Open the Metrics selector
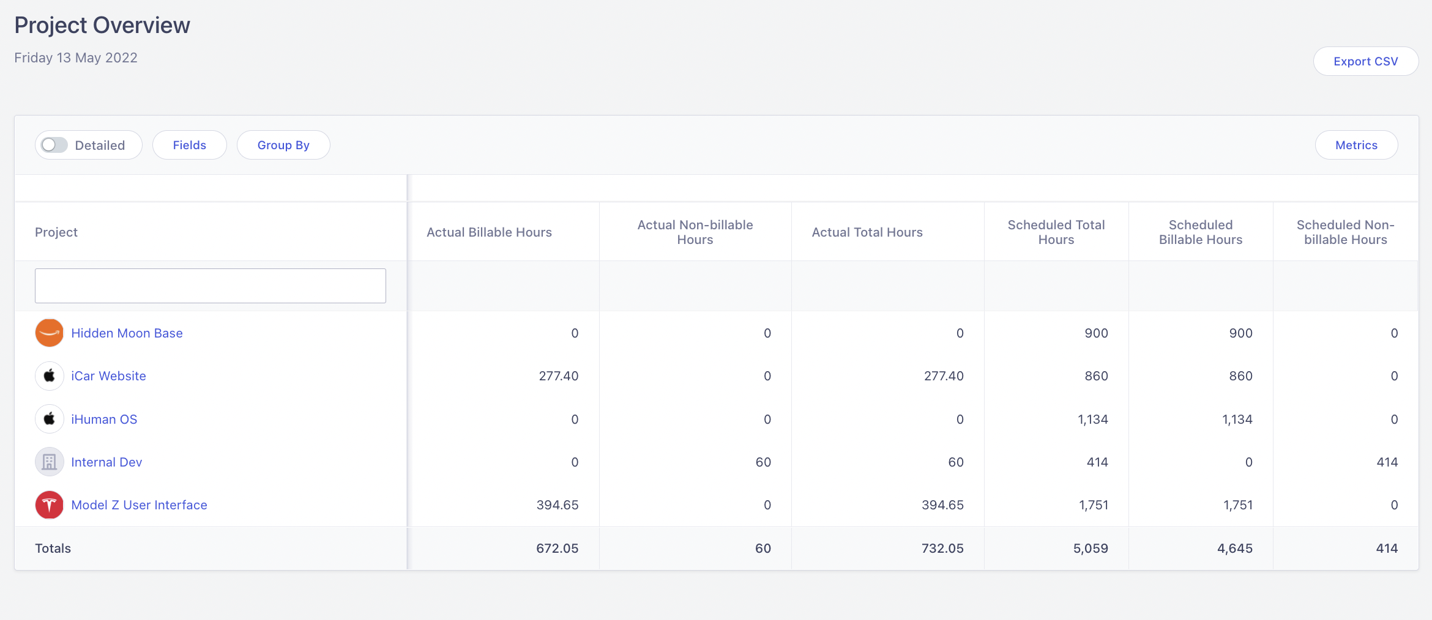This screenshot has width=1432, height=620. pos(1356,145)
